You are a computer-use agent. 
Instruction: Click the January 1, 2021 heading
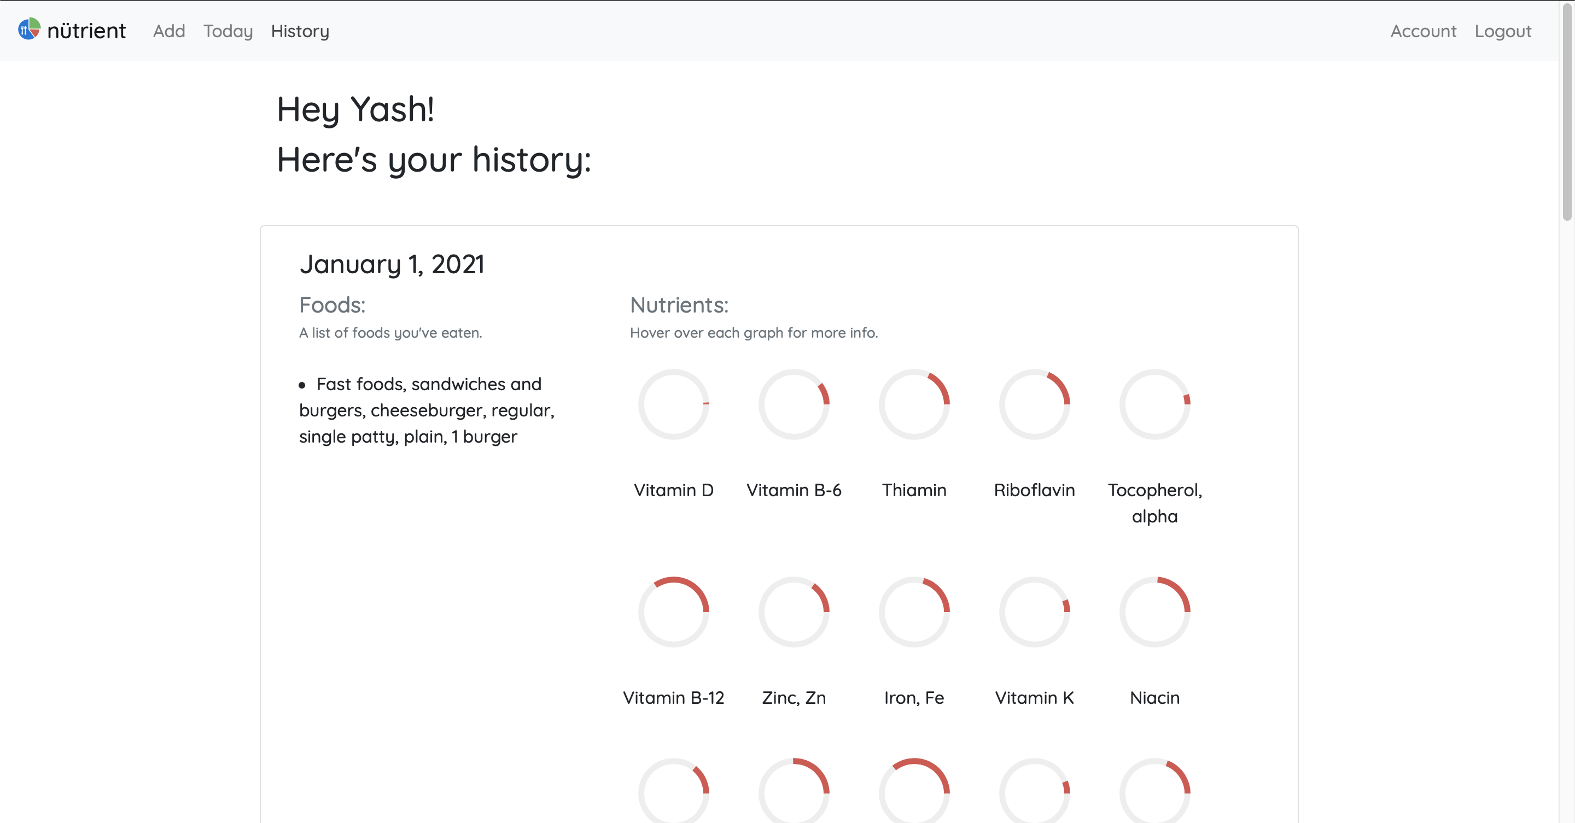click(392, 264)
